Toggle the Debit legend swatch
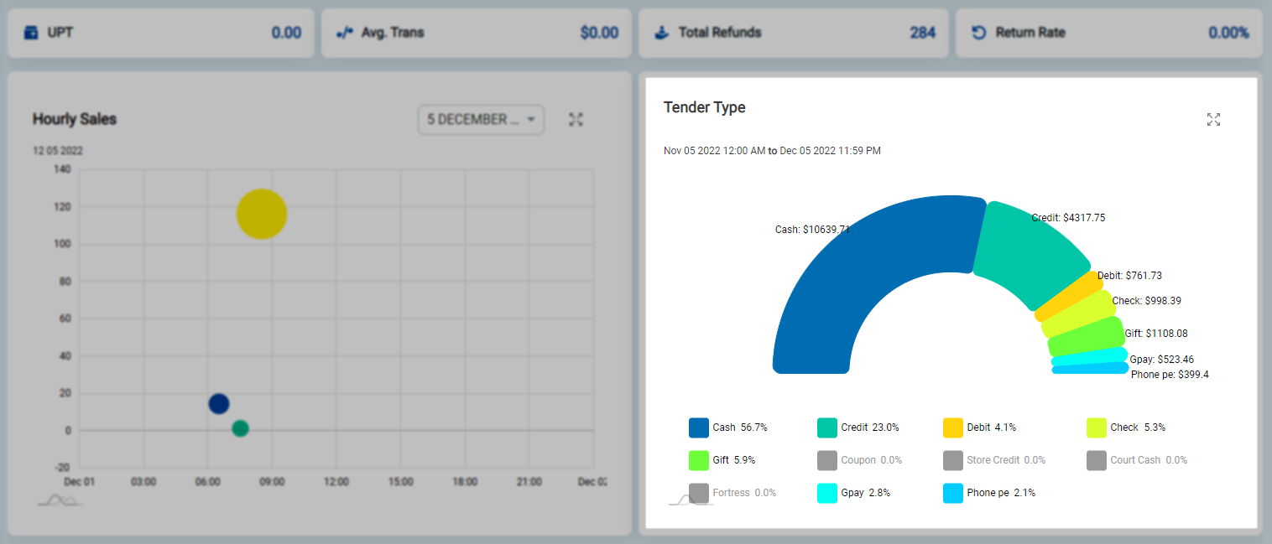 [953, 427]
